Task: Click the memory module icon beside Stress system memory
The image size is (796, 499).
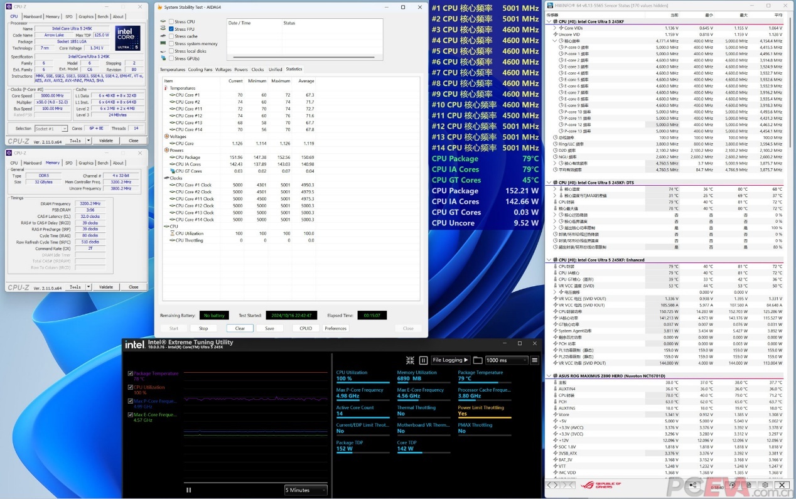Action: point(163,43)
